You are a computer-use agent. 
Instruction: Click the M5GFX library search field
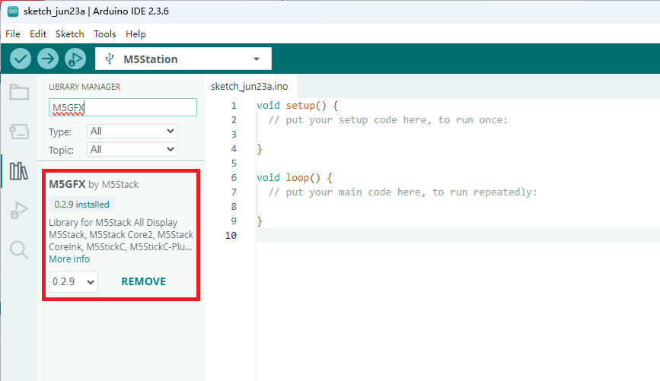[x=123, y=107]
